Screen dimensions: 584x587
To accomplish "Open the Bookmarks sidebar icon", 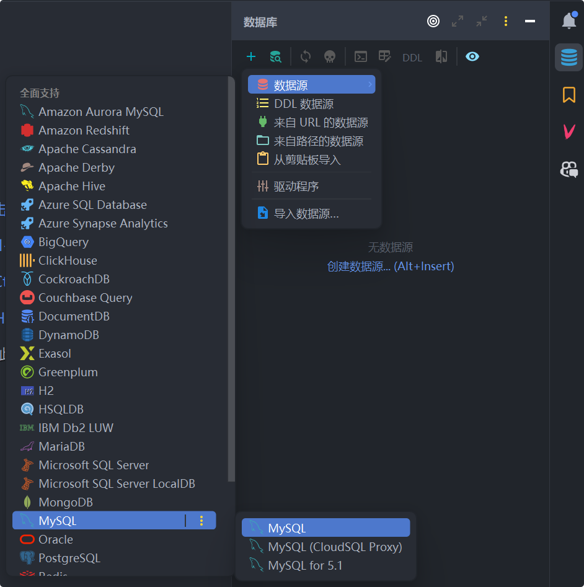I will (x=569, y=94).
